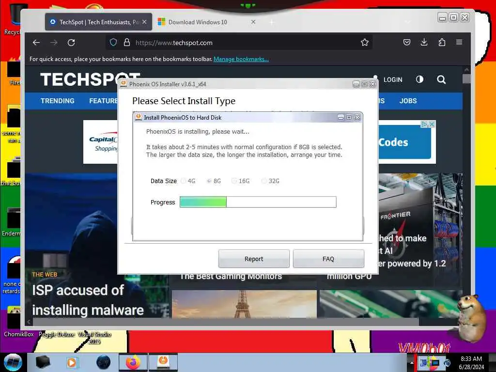Click the page vertical scrollbar thumb
The image size is (496, 372).
coord(466,79)
